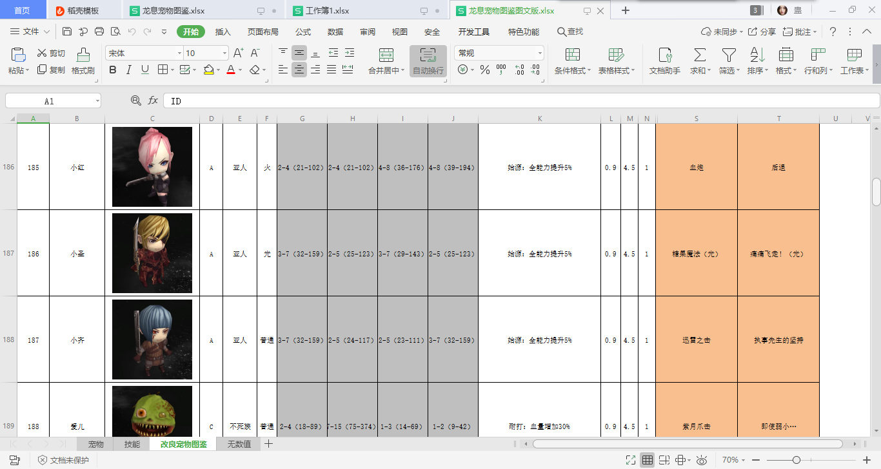Viewport: 881px width, 469px height.
Task: Switch to the 技能 sheet tab
Action: pyautogui.click(x=132, y=444)
